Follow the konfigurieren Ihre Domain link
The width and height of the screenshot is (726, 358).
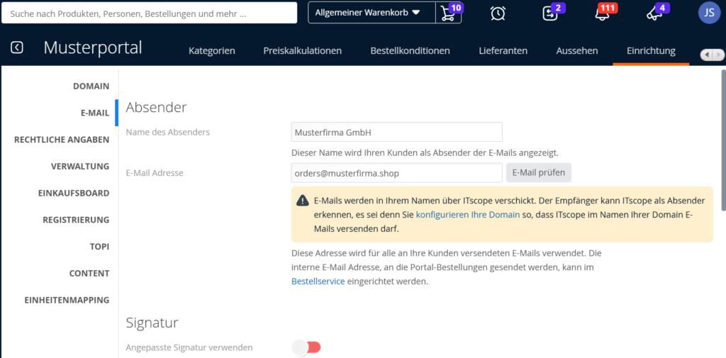pyautogui.click(x=461, y=214)
